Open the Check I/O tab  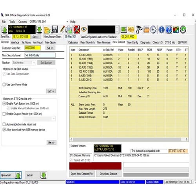(158, 42)
